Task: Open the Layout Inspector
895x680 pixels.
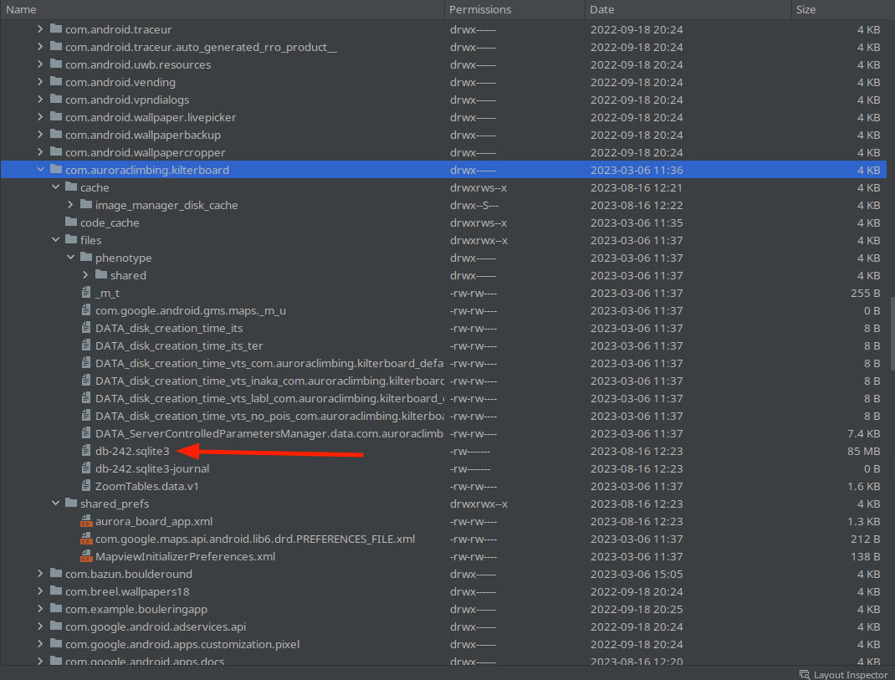Action: pyautogui.click(x=844, y=674)
